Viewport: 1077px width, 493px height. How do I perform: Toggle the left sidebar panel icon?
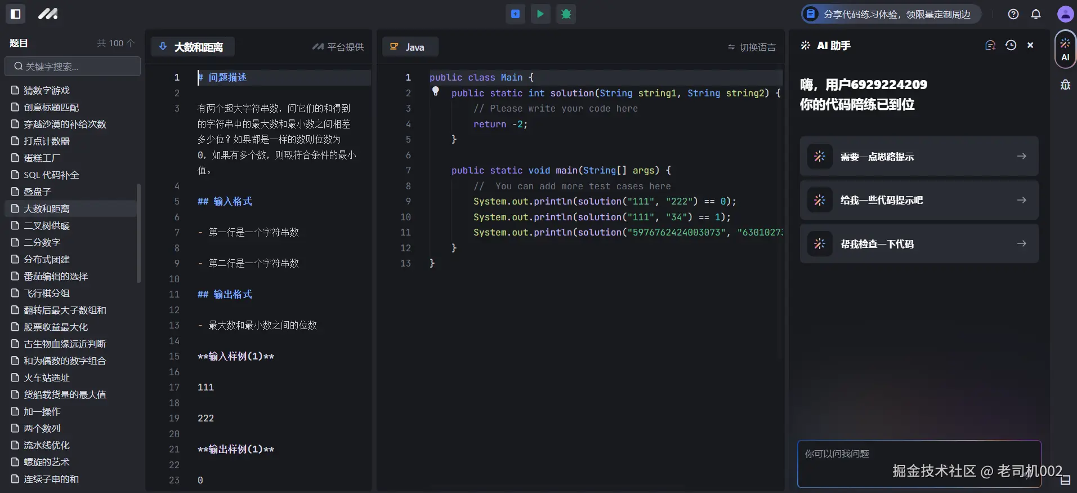point(16,14)
